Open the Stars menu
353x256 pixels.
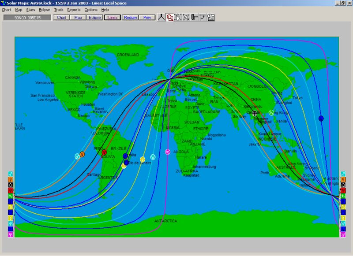pyautogui.click(x=31, y=10)
